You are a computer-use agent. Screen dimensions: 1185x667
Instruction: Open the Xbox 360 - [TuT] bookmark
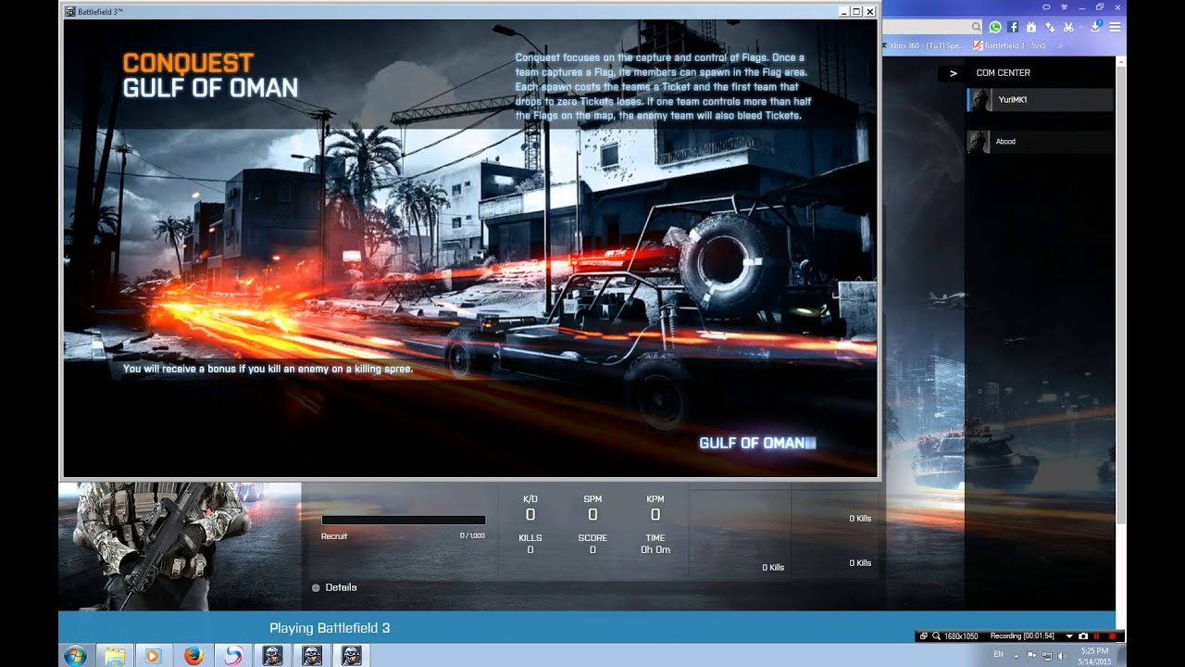926,45
